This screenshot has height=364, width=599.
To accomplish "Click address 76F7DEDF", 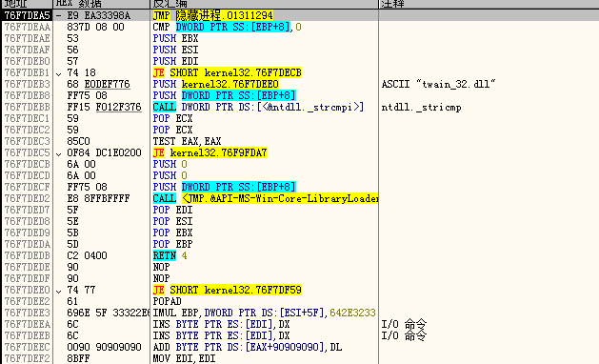I will [27, 279].
